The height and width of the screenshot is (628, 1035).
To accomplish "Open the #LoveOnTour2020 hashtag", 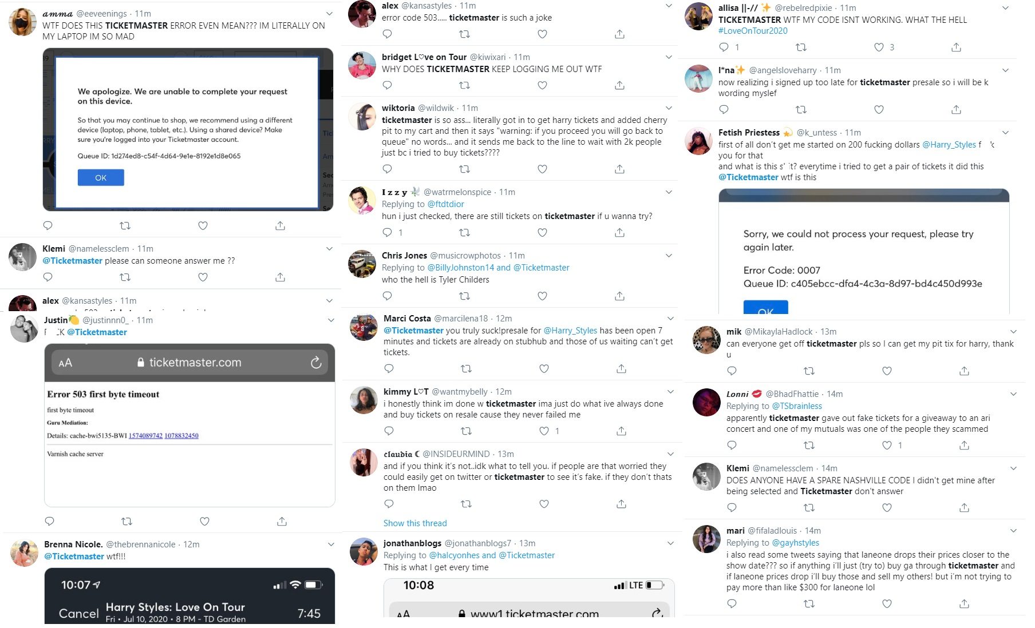I will pos(753,31).
